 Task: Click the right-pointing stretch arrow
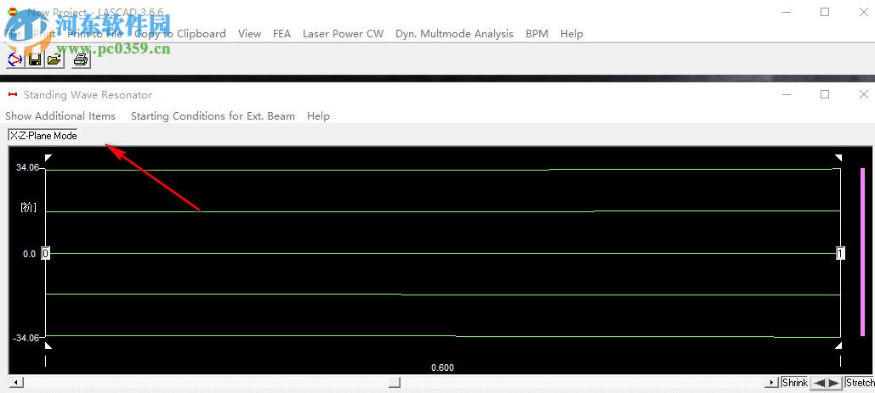click(x=834, y=383)
